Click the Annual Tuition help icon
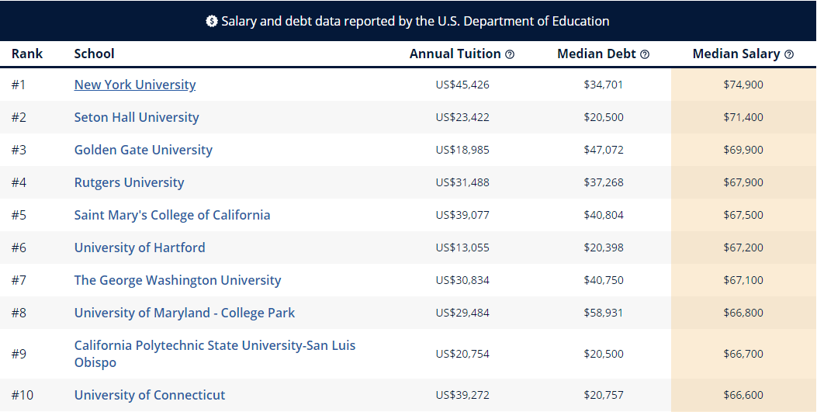This screenshot has width=817, height=412. point(510,54)
